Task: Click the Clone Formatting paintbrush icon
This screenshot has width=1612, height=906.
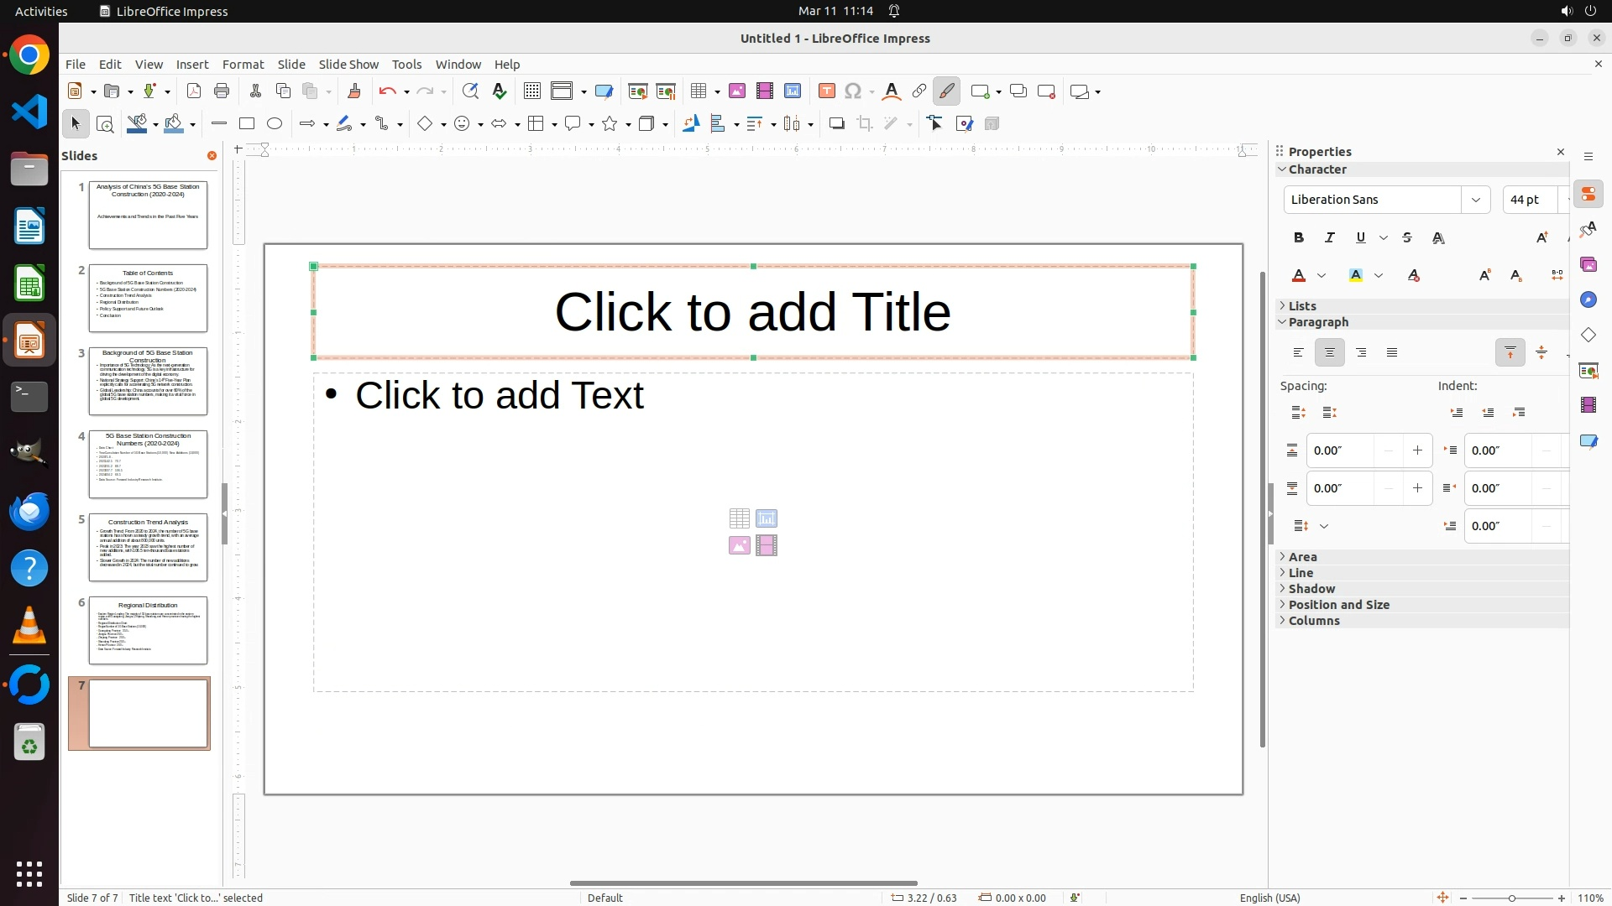Action: pos(353,91)
